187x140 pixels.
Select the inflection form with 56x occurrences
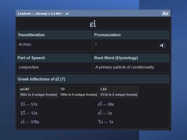coord(106,104)
